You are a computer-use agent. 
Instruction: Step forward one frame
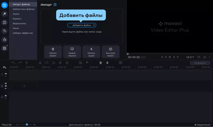(x=174, y=57)
